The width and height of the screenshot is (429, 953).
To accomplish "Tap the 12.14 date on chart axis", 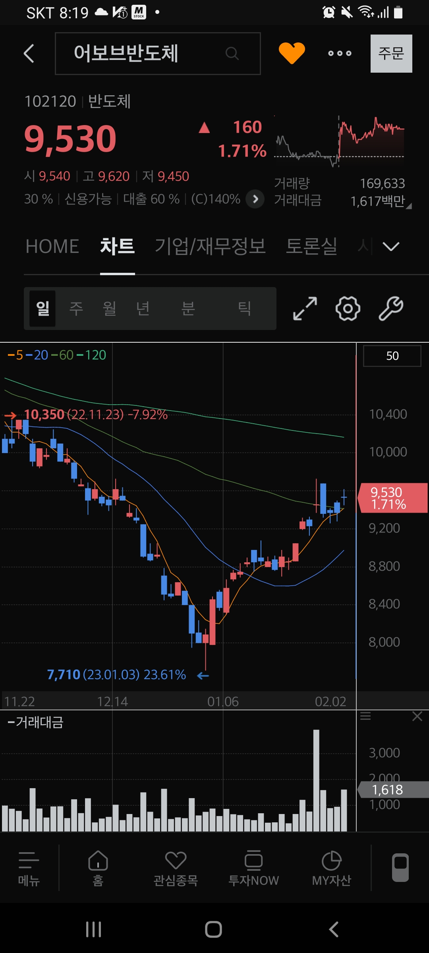I will click(x=112, y=702).
